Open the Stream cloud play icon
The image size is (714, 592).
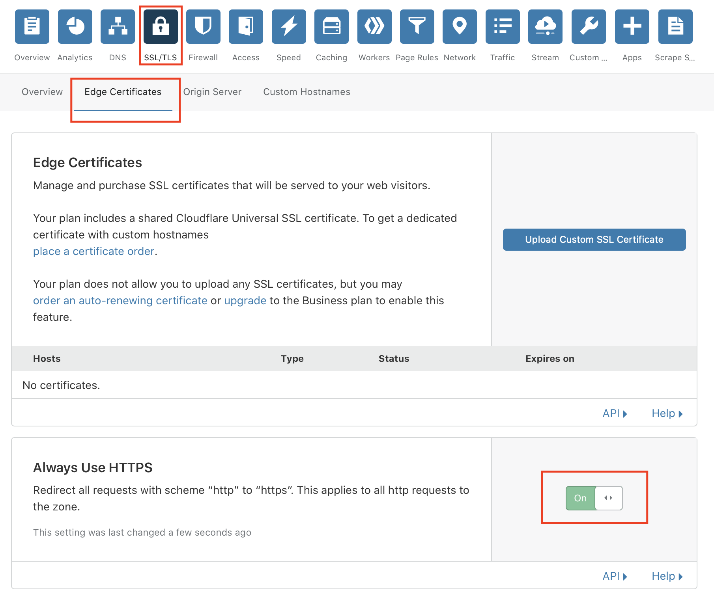[x=545, y=26]
